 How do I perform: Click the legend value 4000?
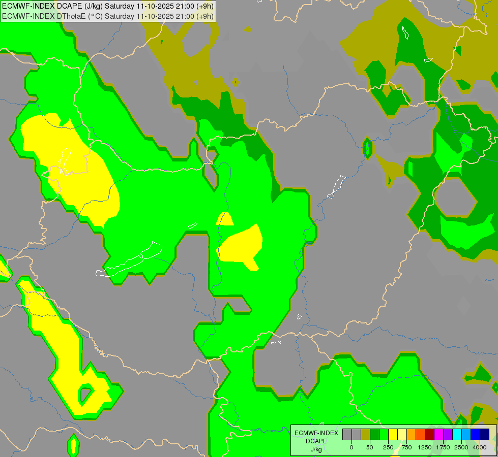480,447
